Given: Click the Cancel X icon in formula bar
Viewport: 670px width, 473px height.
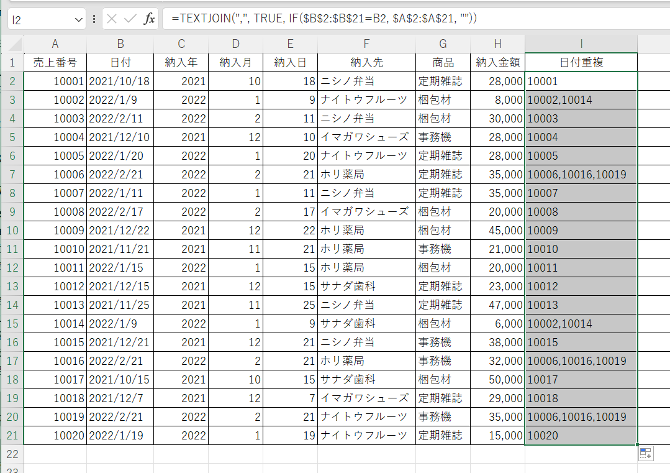Looking at the screenshot, I should point(112,19).
